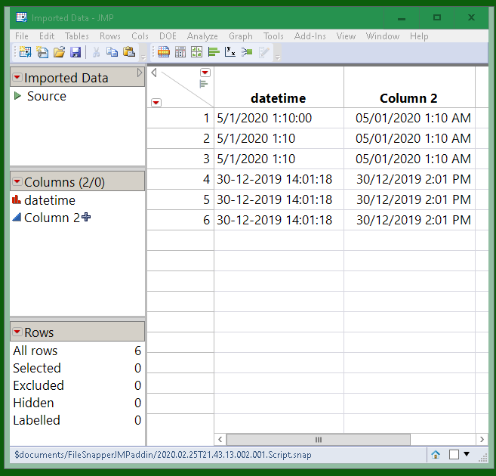Open the Tables menu

[x=76, y=36]
